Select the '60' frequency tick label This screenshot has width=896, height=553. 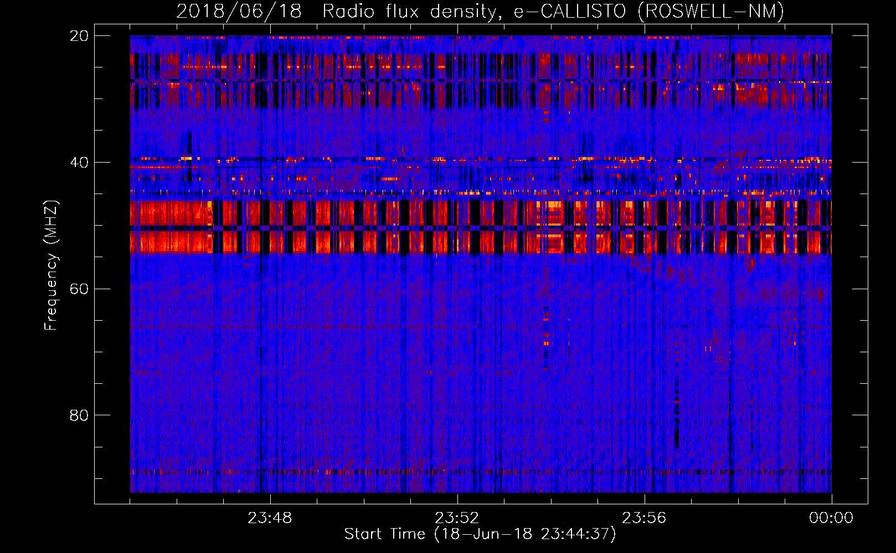tap(79, 289)
